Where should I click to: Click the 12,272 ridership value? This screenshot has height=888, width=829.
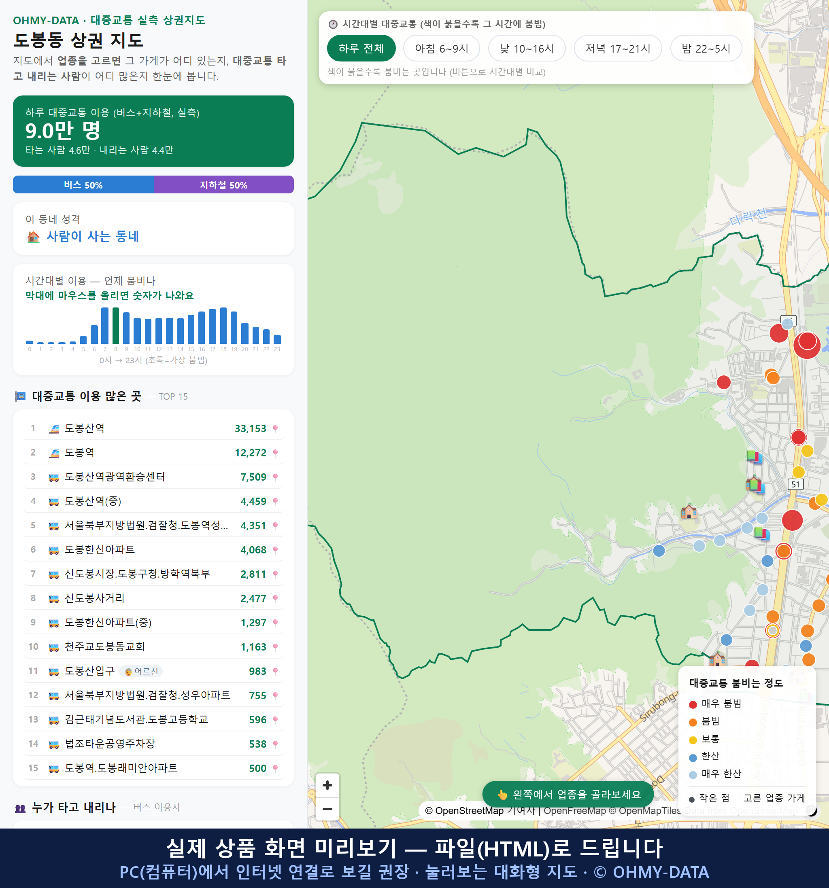click(250, 453)
